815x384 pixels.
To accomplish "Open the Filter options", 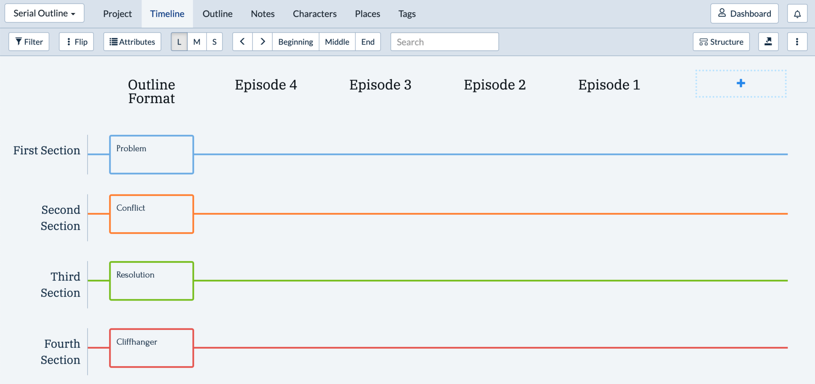I will (x=29, y=42).
